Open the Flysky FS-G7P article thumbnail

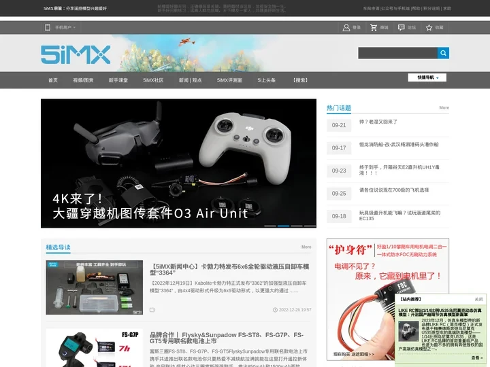(x=95, y=348)
